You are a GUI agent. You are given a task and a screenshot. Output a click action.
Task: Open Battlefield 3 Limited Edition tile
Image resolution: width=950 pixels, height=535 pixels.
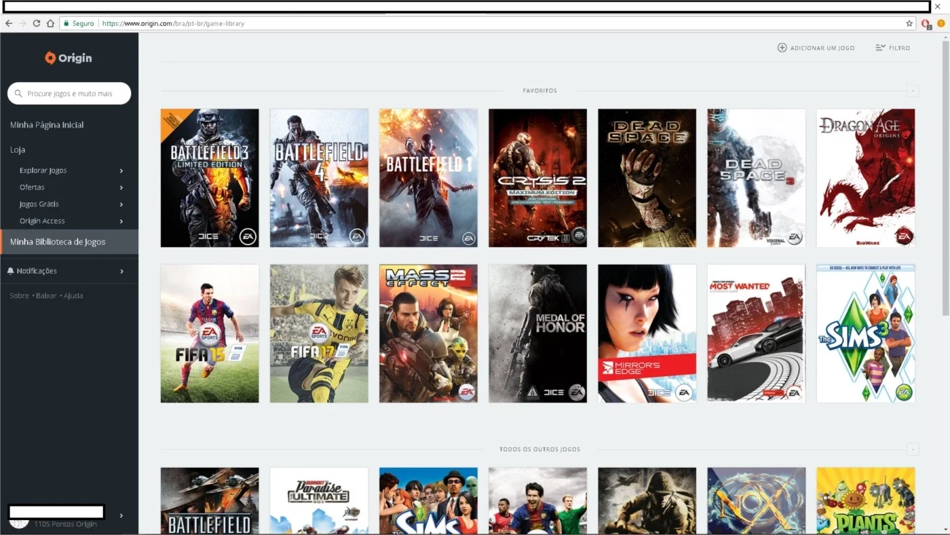(x=210, y=178)
